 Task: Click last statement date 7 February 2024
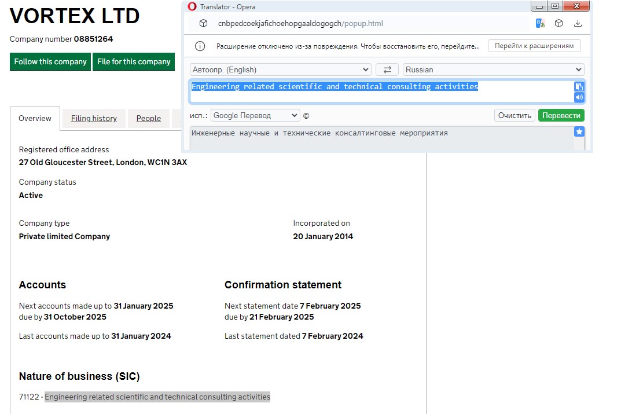[x=333, y=336]
